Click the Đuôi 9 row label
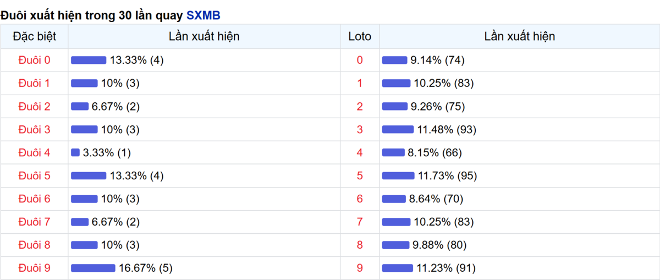Image resolution: width=660 pixels, height=280 pixels. (x=34, y=268)
